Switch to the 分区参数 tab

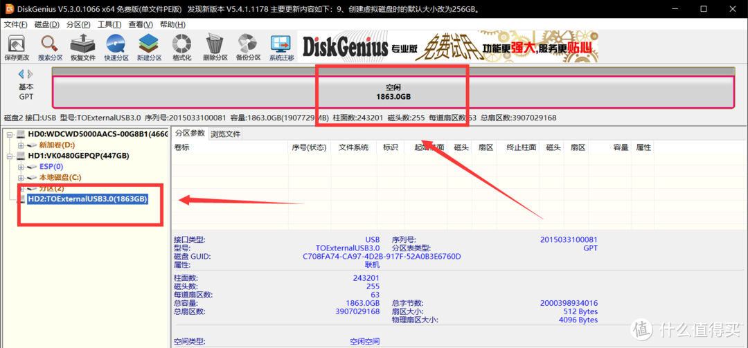[189, 133]
